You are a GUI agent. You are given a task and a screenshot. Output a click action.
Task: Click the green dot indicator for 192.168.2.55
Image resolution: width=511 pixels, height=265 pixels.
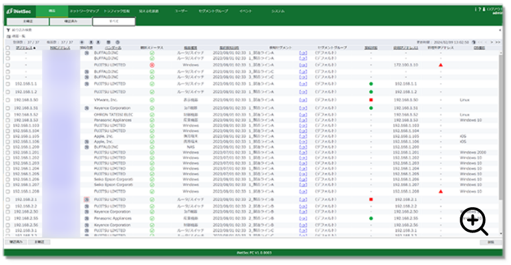[x=371, y=218]
